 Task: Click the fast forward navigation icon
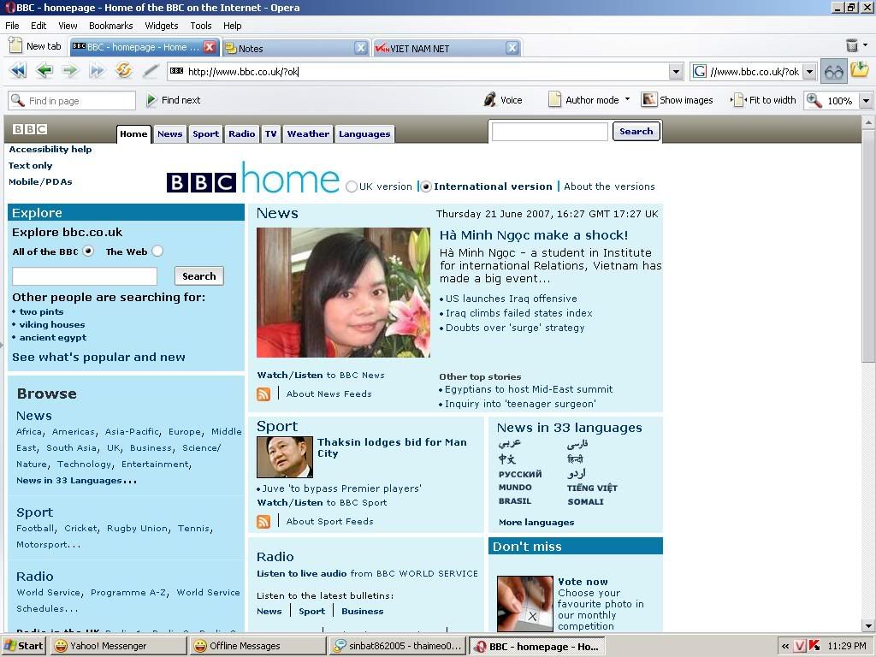pyautogui.click(x=97, y=71)
